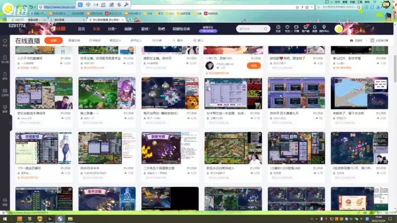
Task: Switch to the first browser tab 529177
Action: click(x=28, y=19)
